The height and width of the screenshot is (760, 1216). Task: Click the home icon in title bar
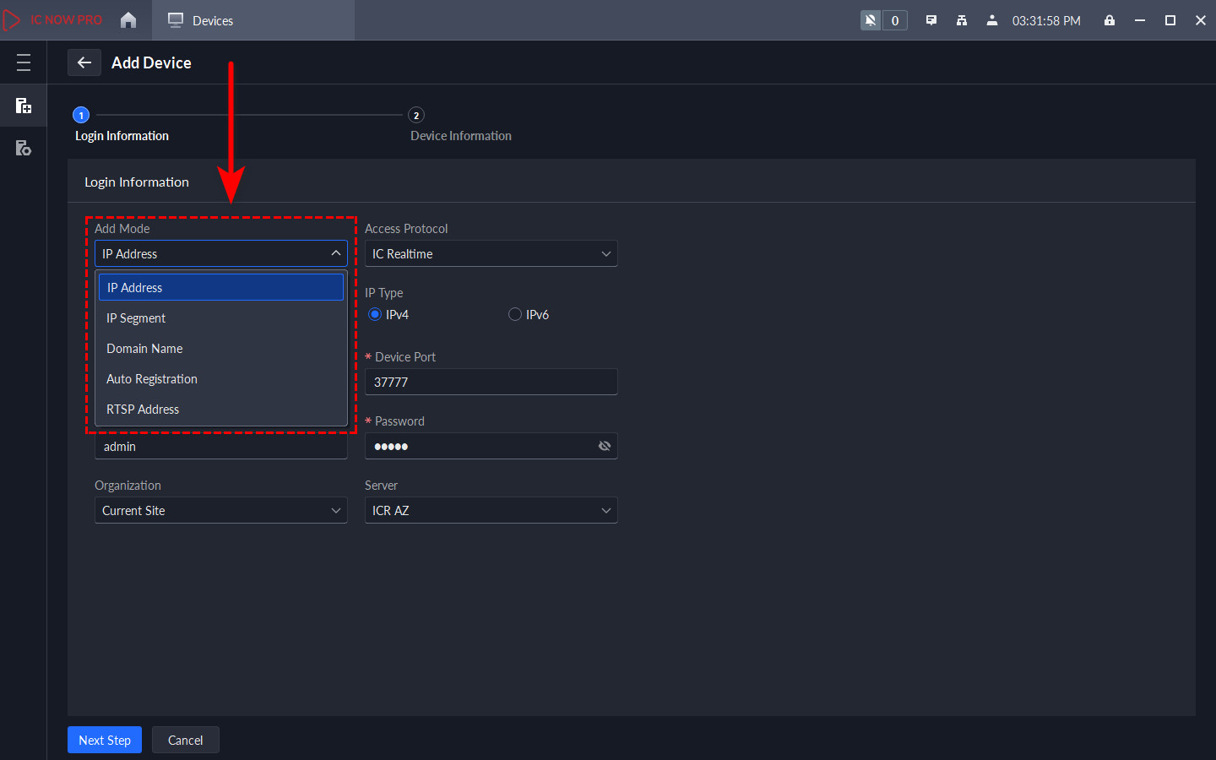128,20
